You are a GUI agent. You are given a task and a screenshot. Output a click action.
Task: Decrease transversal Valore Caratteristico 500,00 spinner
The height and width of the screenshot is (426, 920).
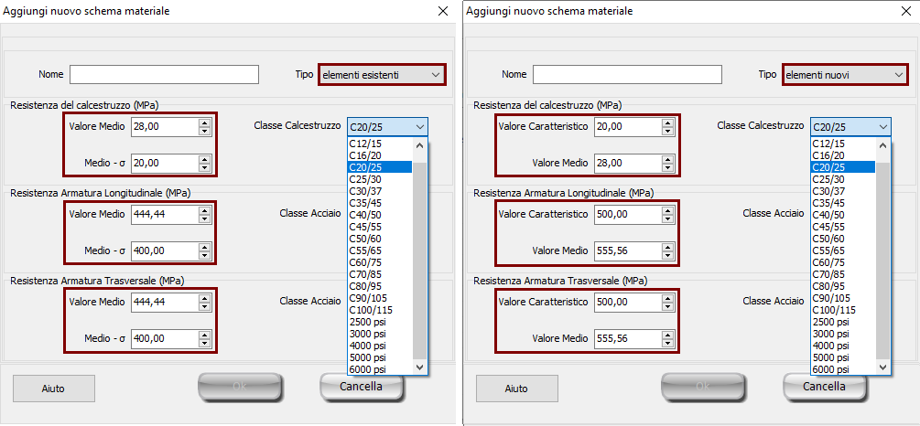pyautogui.click(x=667, y=306)
